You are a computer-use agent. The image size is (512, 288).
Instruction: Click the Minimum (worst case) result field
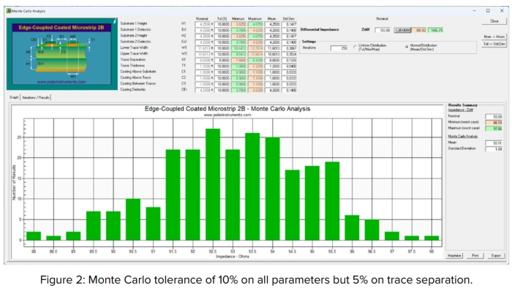[494, 123]
